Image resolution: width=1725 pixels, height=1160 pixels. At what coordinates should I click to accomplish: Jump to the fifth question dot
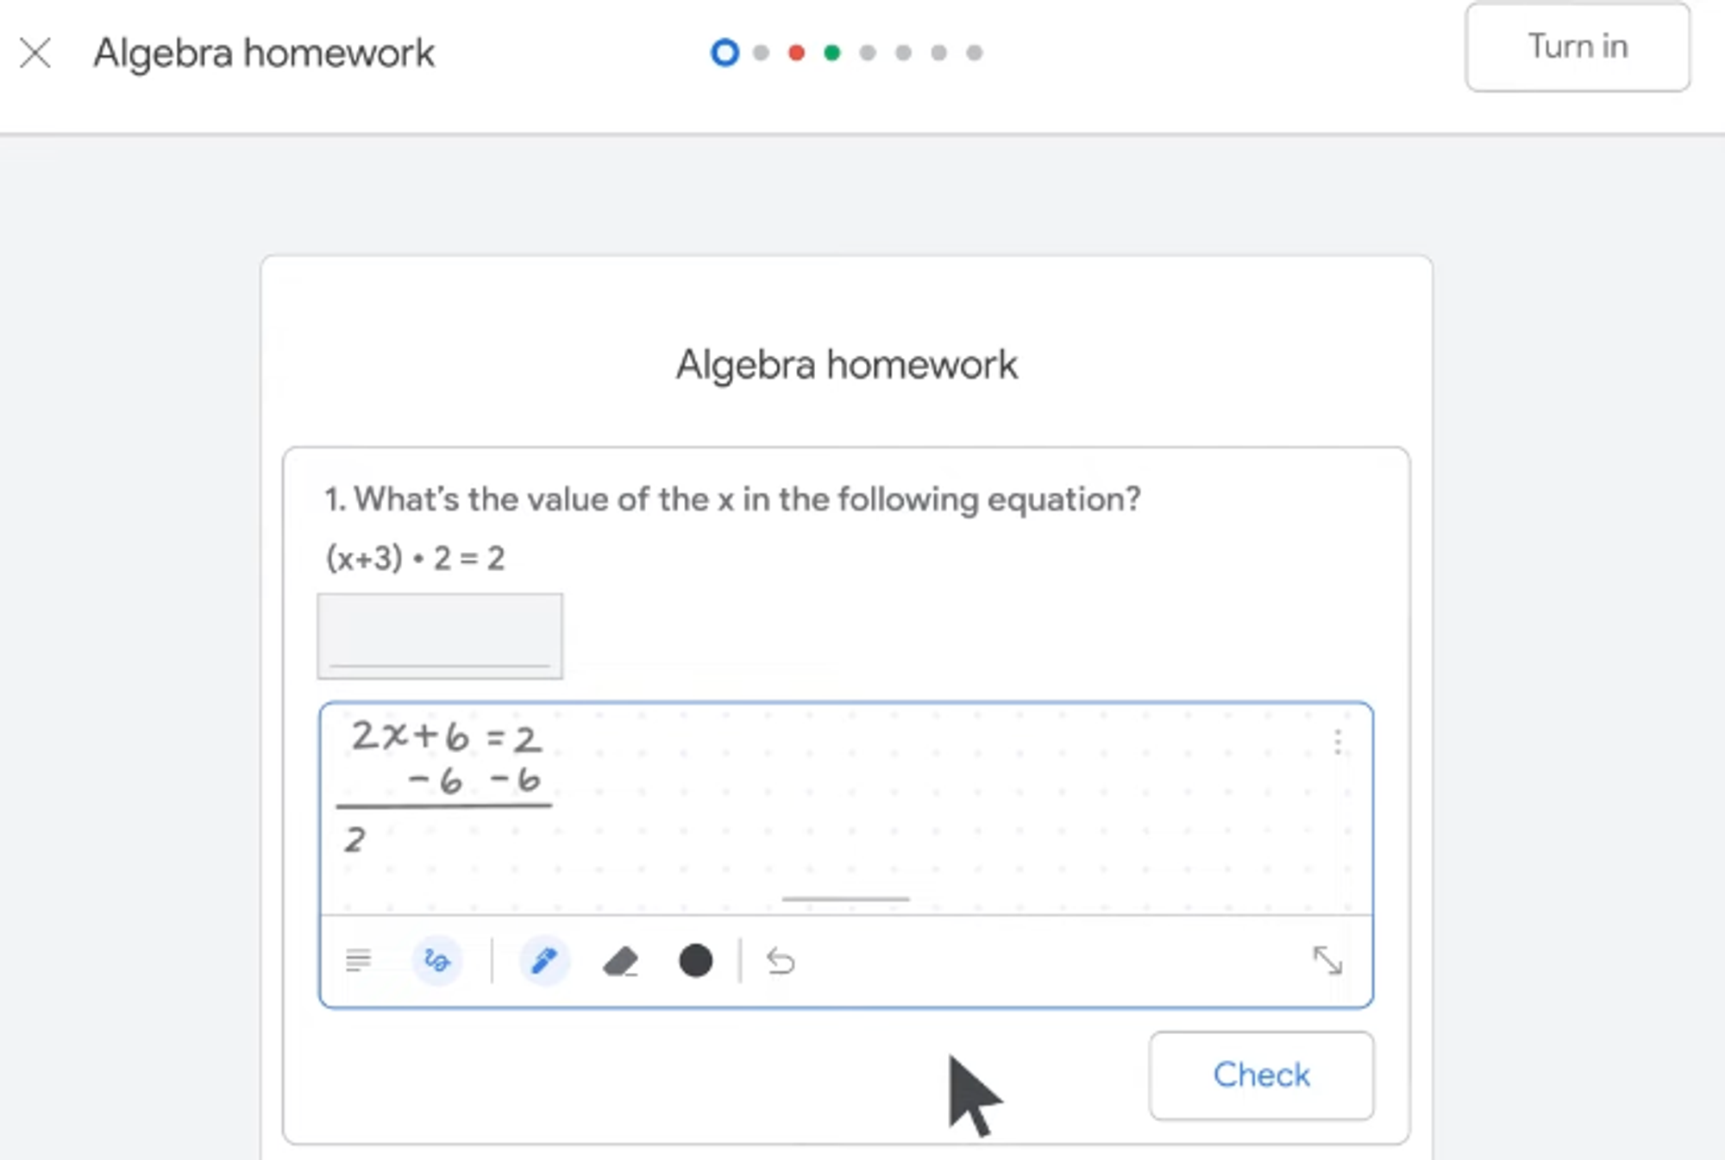(x=868, y=53)
